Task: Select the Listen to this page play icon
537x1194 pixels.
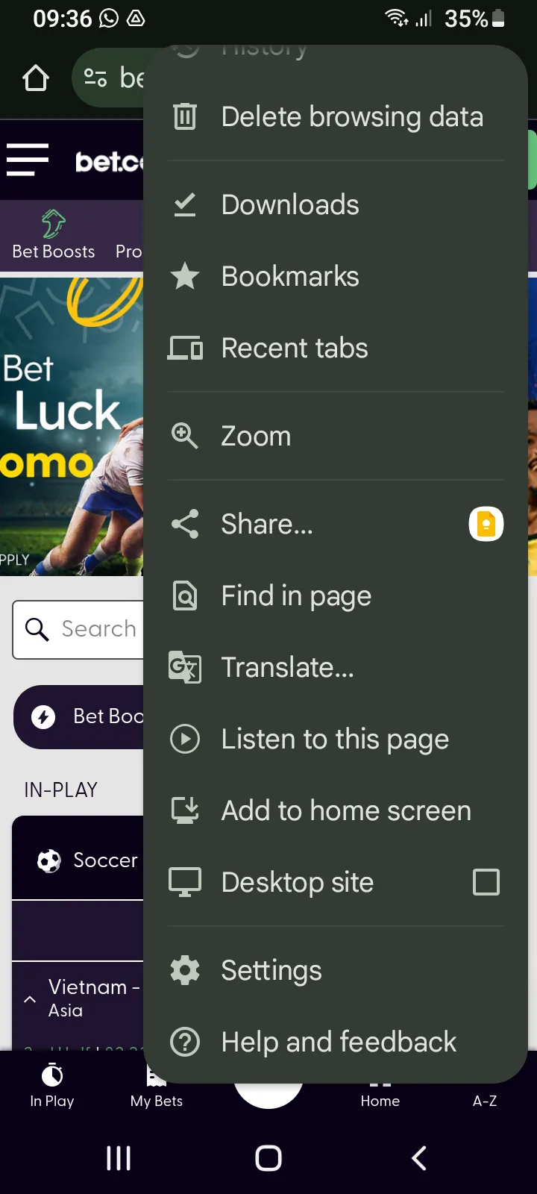Action: [185, 739]
